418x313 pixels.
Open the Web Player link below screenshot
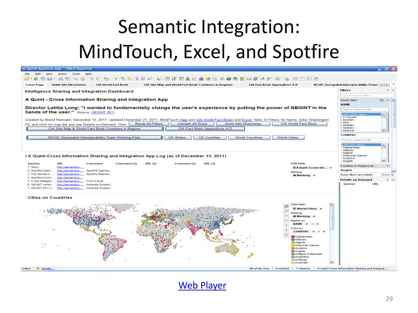[x=202, y=285]
